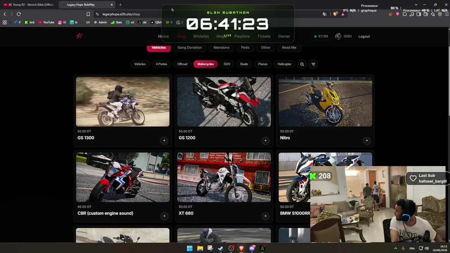Open a new browser tab
The image size is (450, 253).
pos(120,5)
